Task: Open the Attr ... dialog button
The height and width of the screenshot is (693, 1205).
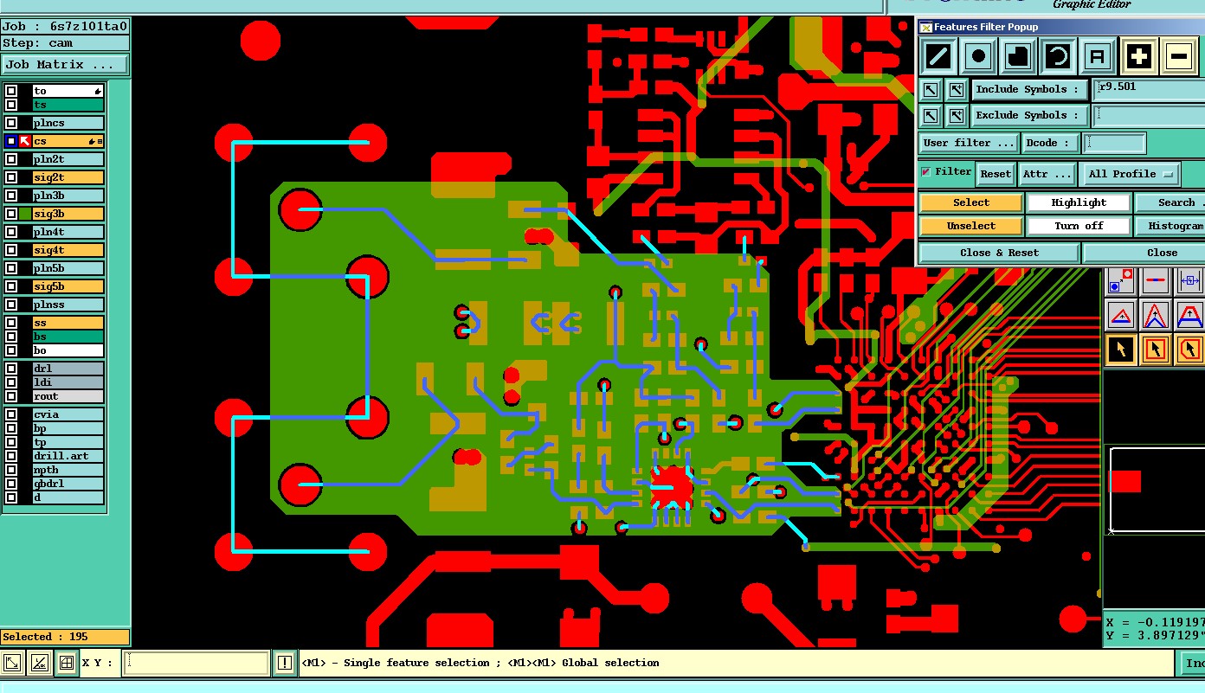Action: point(1047,174)
